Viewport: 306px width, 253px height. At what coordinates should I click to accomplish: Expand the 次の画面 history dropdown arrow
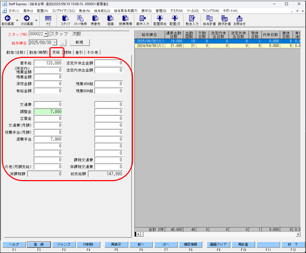(36, 20)
